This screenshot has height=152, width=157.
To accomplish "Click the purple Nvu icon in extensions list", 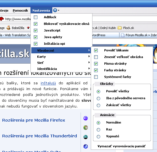I will (86, 118).
